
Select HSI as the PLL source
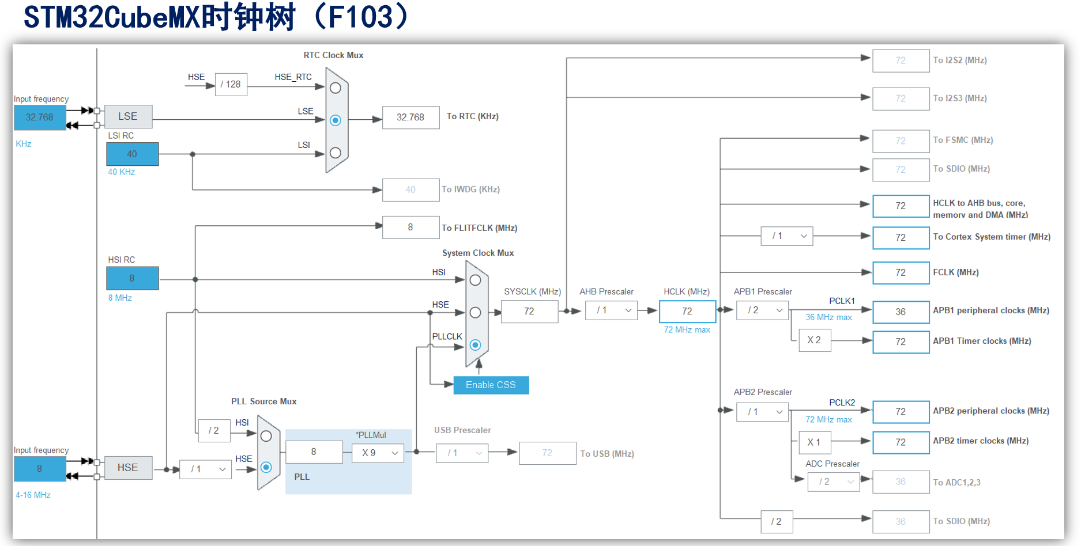266,437
